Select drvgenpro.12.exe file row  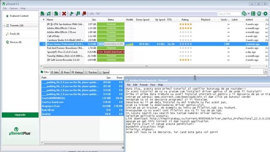pos(82,106)
